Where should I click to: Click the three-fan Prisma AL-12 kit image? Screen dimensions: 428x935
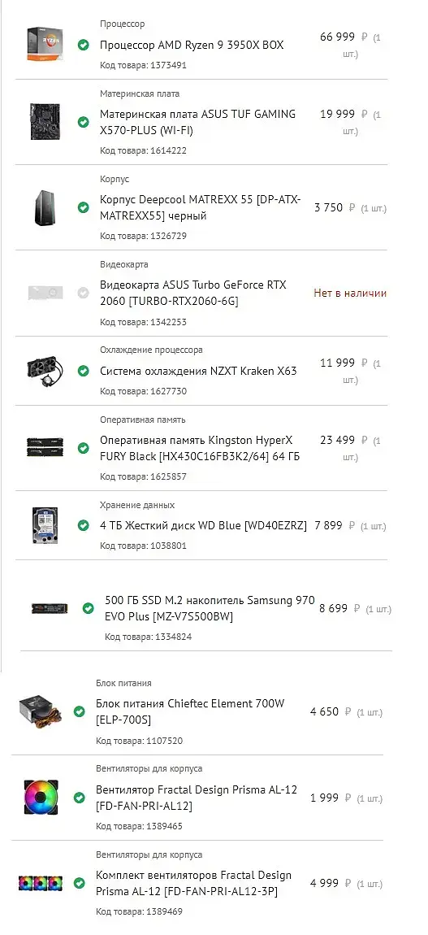tap(41, 882)
